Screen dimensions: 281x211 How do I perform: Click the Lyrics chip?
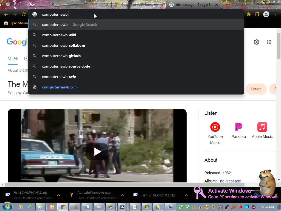coord(256,89)
